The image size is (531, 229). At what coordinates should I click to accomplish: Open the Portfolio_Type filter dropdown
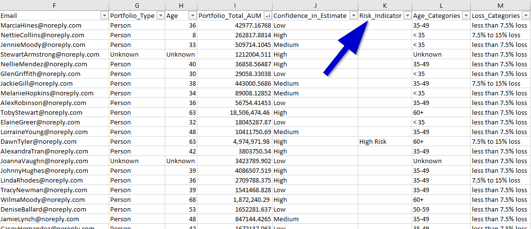point(160,16)
